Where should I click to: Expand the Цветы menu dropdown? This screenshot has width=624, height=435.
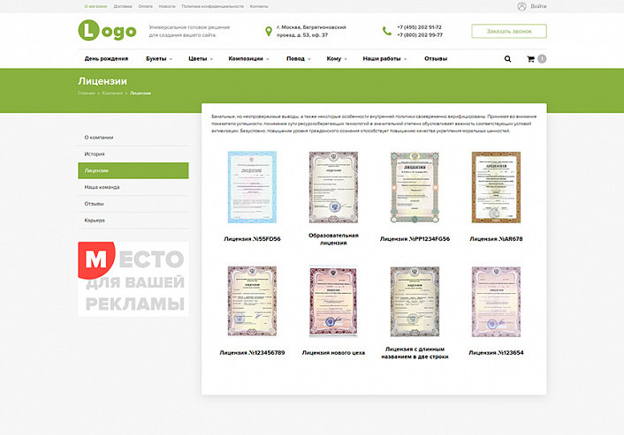coord(201,59)
